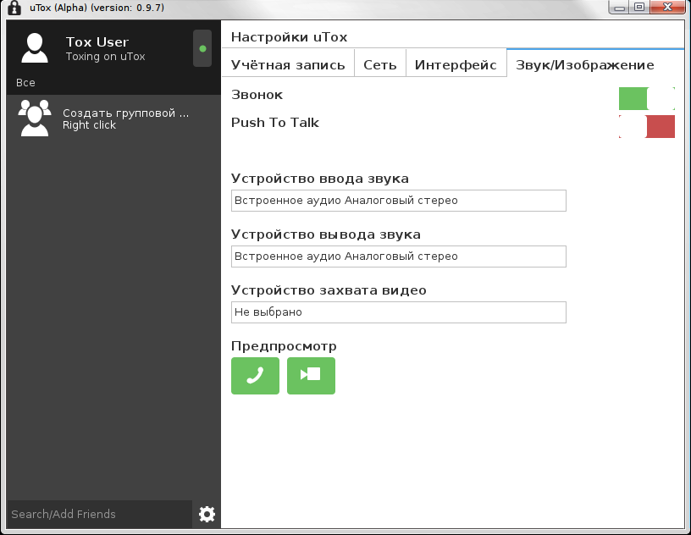Toggle the Push To Talk switch
This screenshot has width=691, height=535.
pos(646,126)
